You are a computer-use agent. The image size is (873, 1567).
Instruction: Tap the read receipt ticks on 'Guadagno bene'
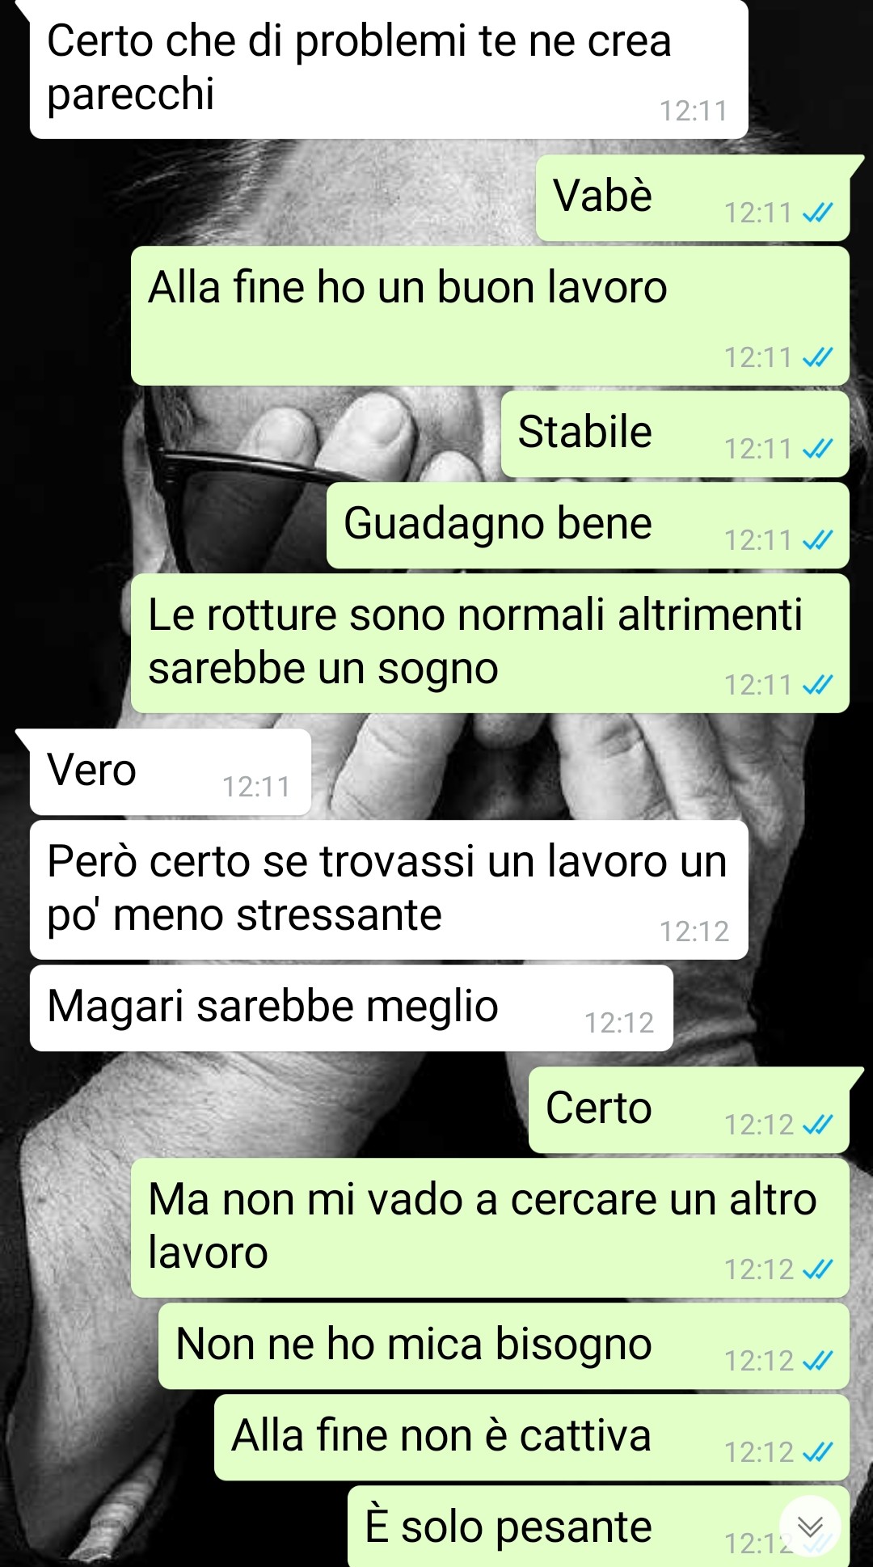coord(817,540)
